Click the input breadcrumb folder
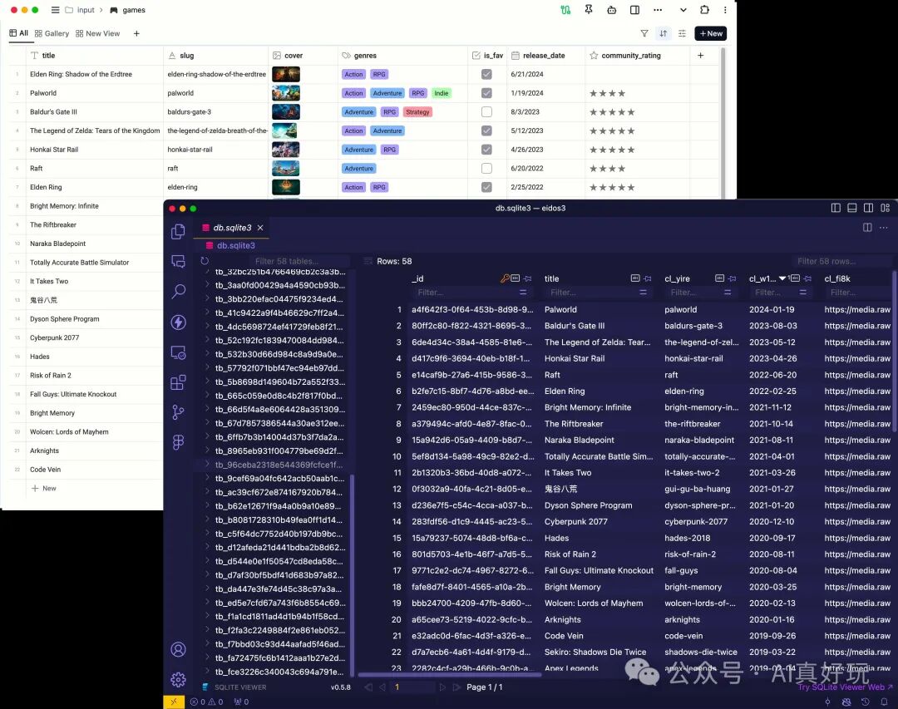Screen dimensions: 898x709 [x=80, y=10]
